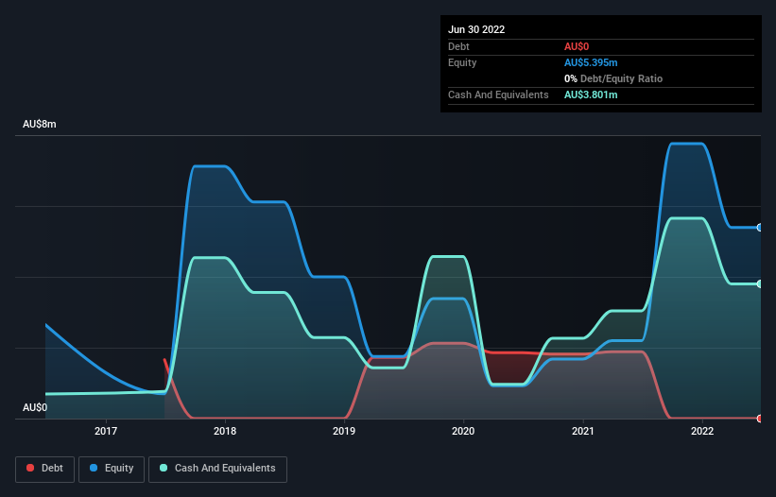Click the 2018 x-axis label

(x=225, y=431)
